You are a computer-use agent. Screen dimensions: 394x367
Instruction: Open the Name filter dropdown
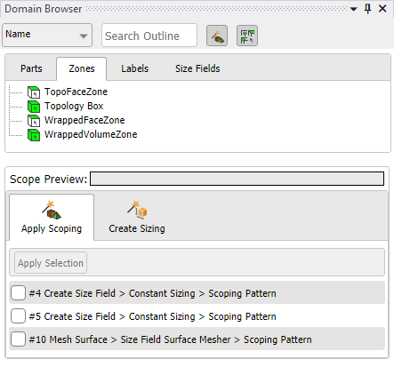(x=47, y=36)
